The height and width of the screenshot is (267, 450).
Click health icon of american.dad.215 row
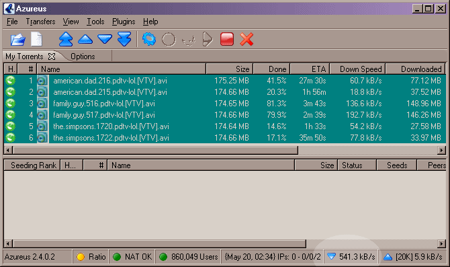[11, 92]
